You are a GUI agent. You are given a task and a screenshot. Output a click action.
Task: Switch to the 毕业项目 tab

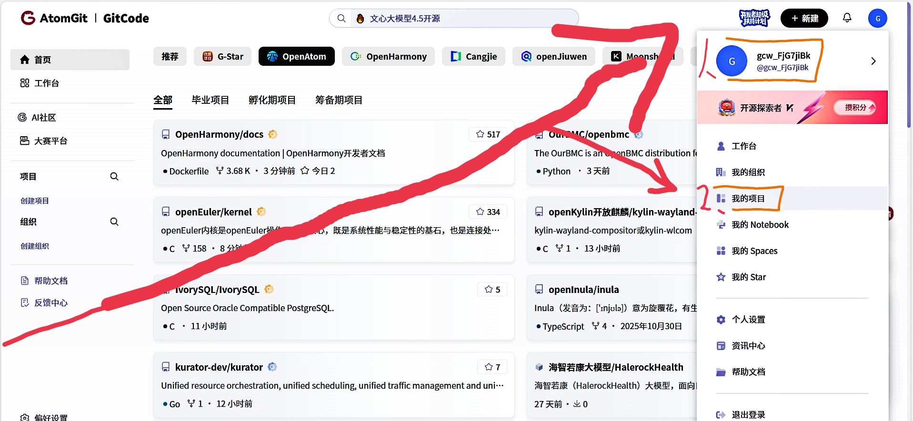coord(211,100)
